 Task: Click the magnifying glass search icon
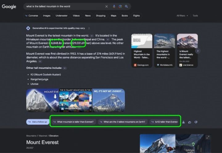point(126,6)
